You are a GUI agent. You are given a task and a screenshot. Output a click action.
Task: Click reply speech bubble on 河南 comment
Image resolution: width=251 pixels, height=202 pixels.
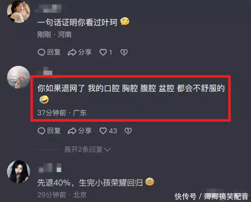(x=41, y=52)
